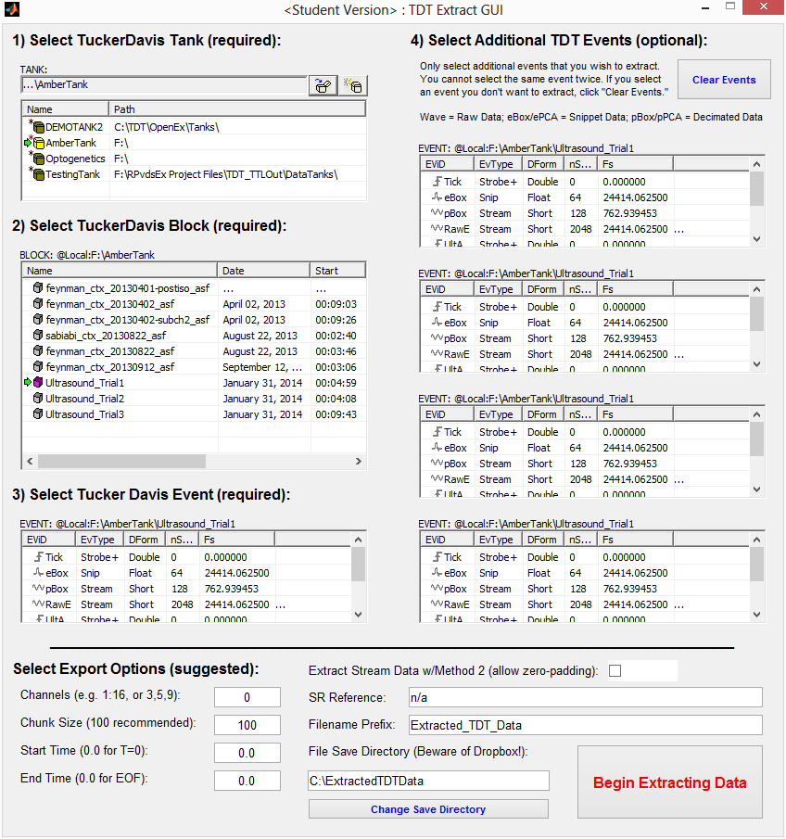Click path C:\TDT\OpenEx\Tanks\ in tank list
Image resolution: width=786 pixels, height=839 pixels.
pos(167,127)
